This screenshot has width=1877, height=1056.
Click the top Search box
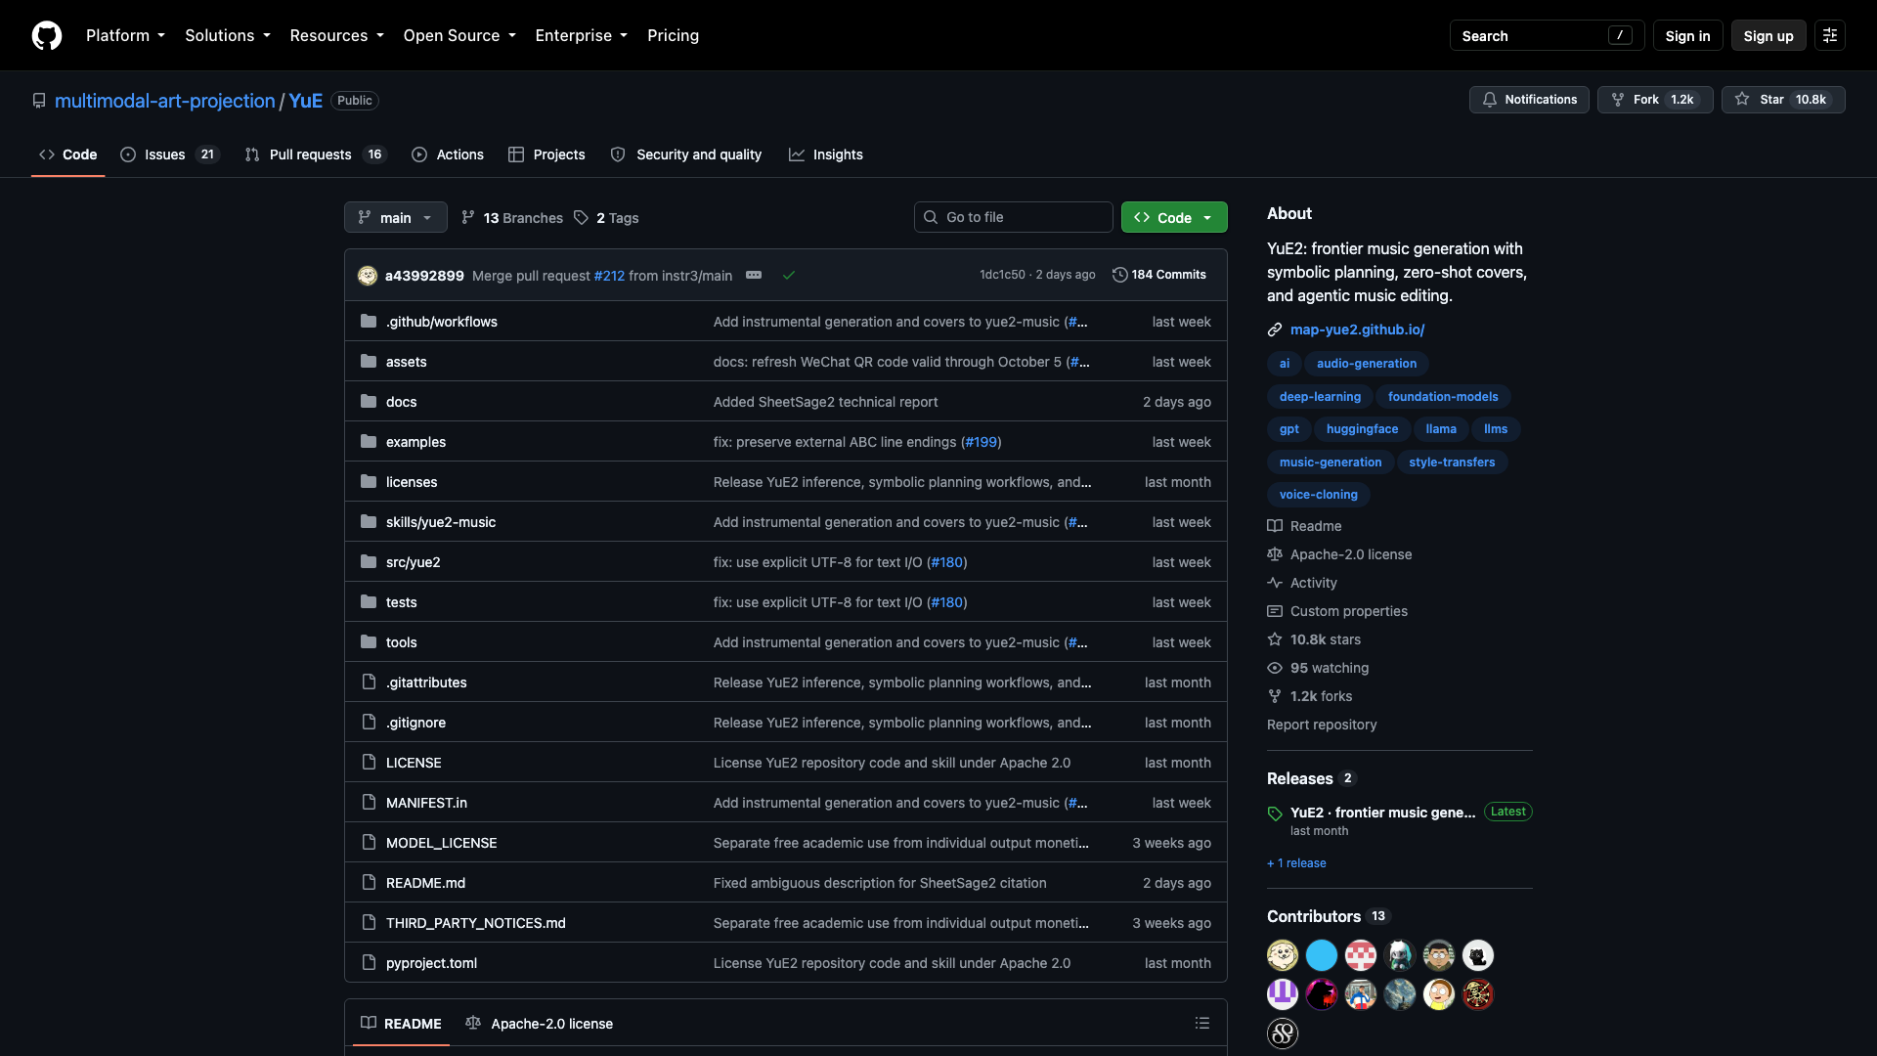pos(1547,35)
